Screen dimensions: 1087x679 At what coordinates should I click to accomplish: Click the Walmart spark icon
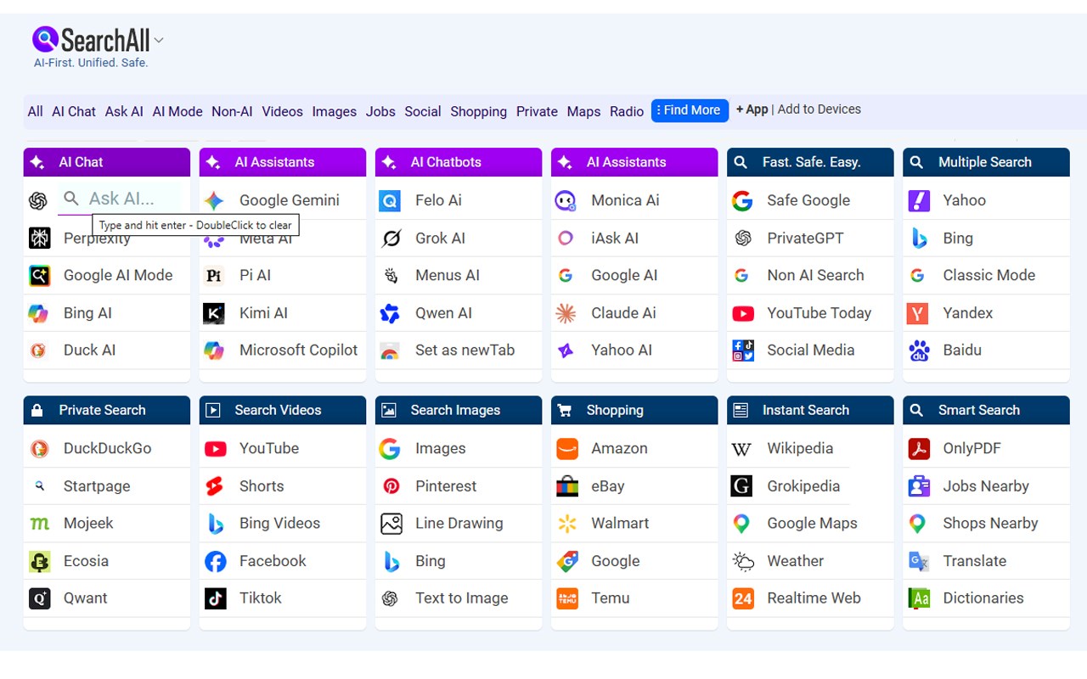tap(566, 524)
